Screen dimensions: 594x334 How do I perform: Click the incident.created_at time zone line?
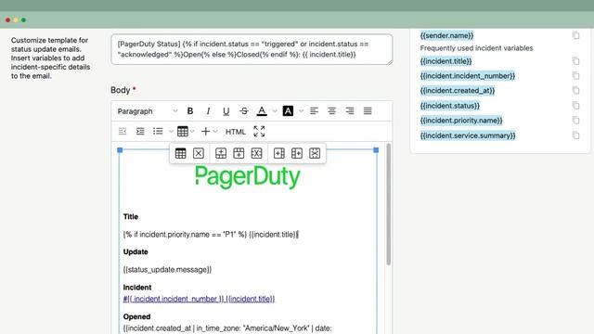227,328
